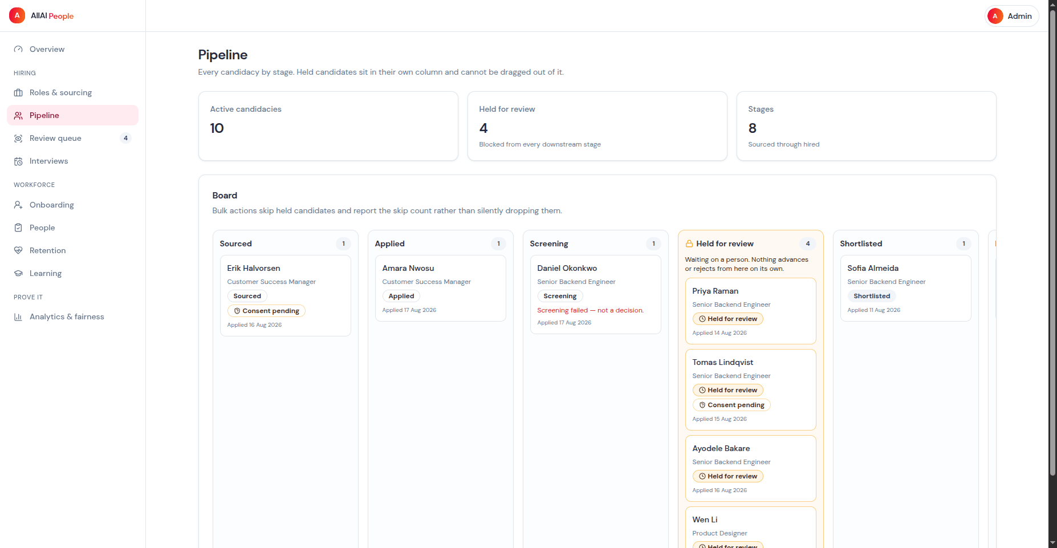Click the Roles & sourcing briefcase icon

18,92
